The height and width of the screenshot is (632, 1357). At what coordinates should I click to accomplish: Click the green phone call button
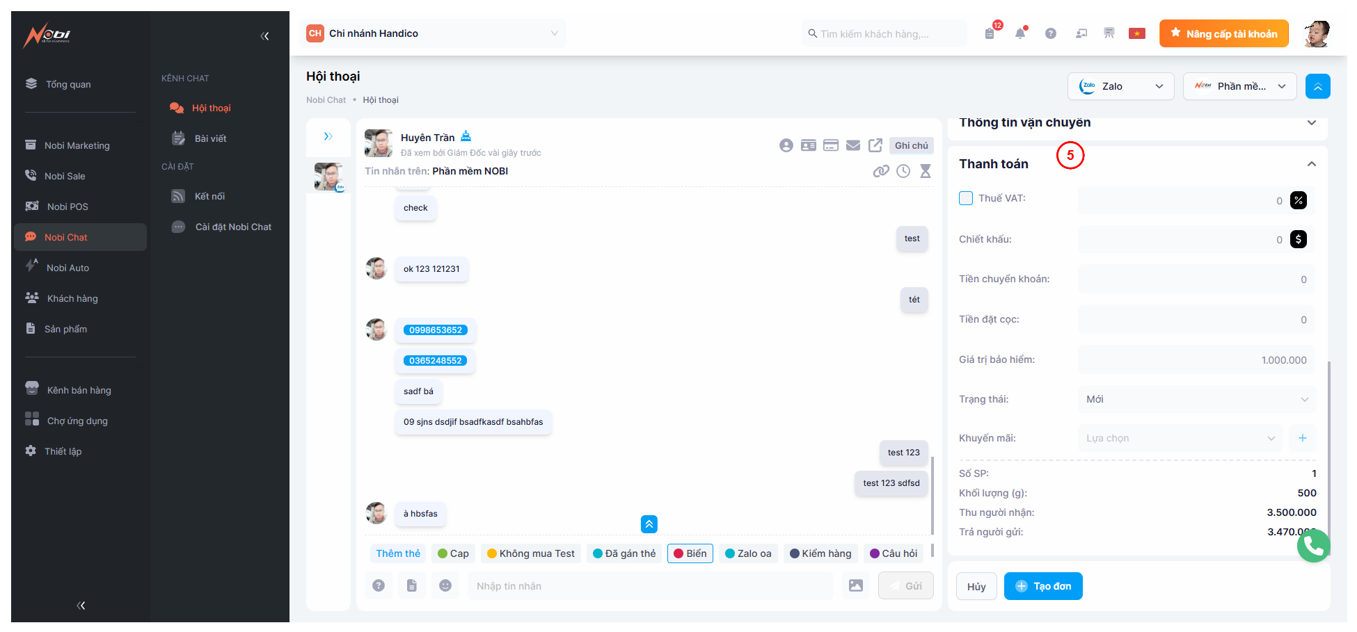1313,546
